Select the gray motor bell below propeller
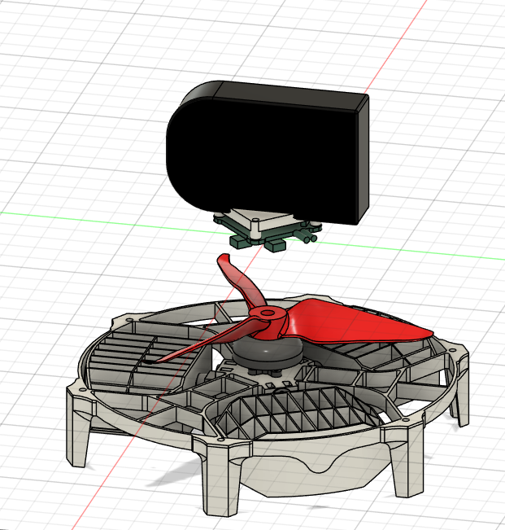Image resolution: width=505 pixels, height=530 pixels. (x=267, y=352)
